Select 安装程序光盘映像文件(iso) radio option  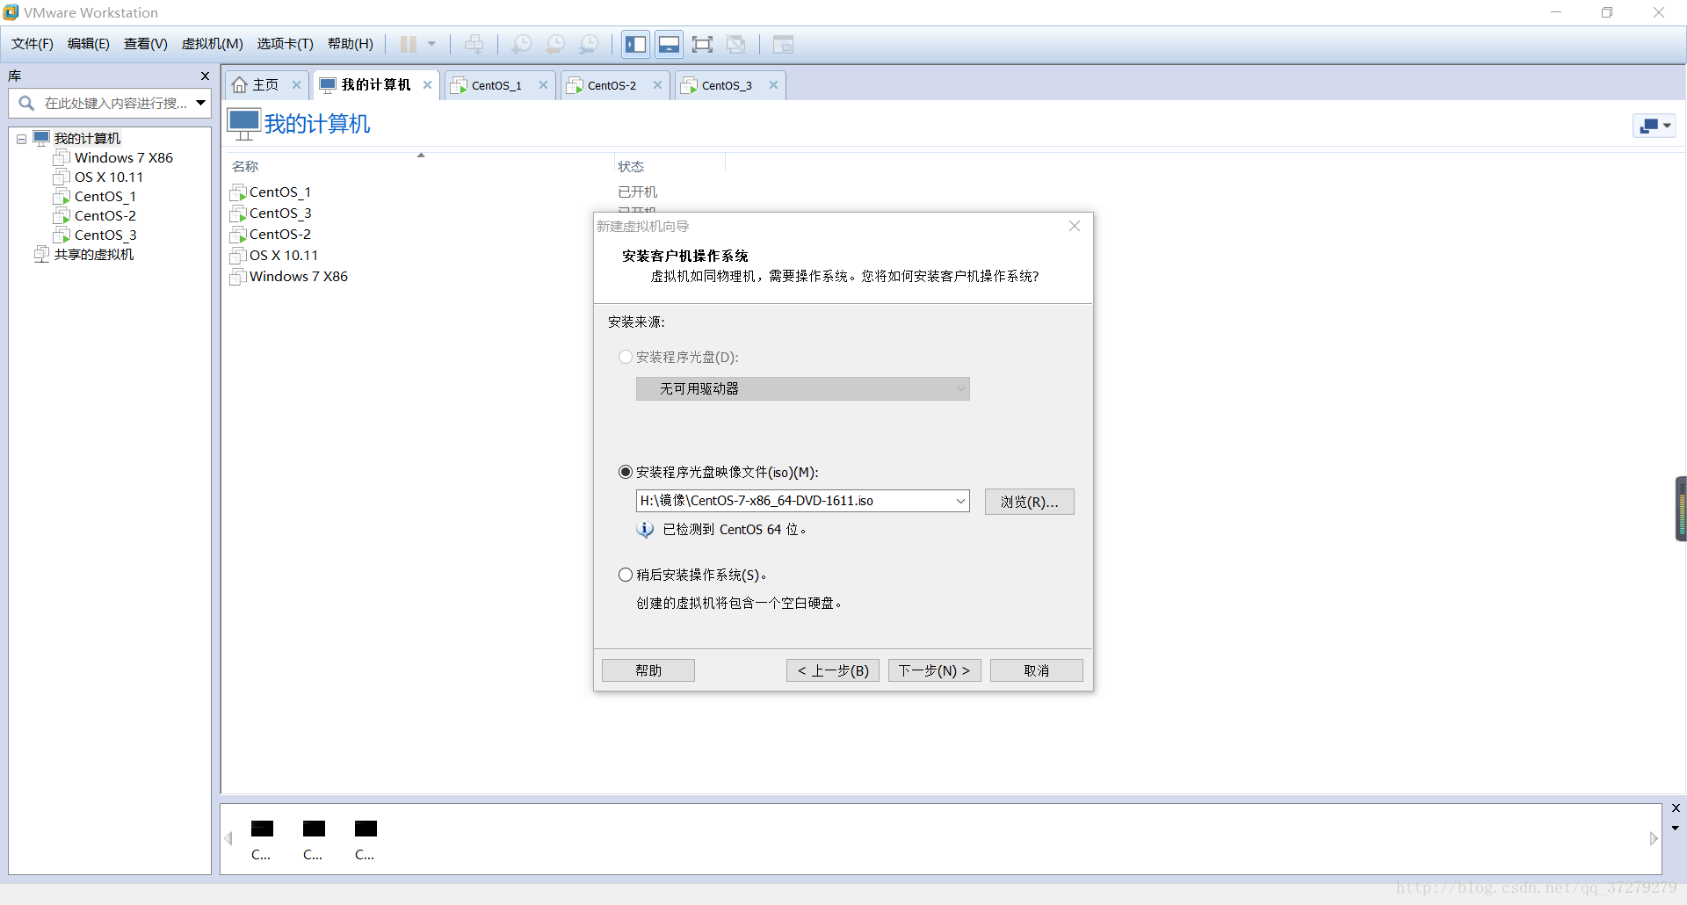pos(626,473)
